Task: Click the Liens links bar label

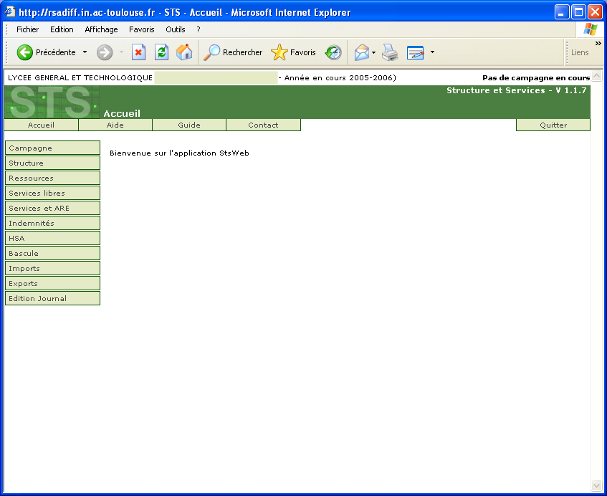Action: tap(580, 52)
